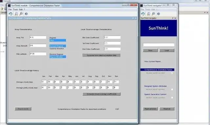Click the 2nd Order Coefficient field
210x125 pixels.
click(x=112, y=49)
